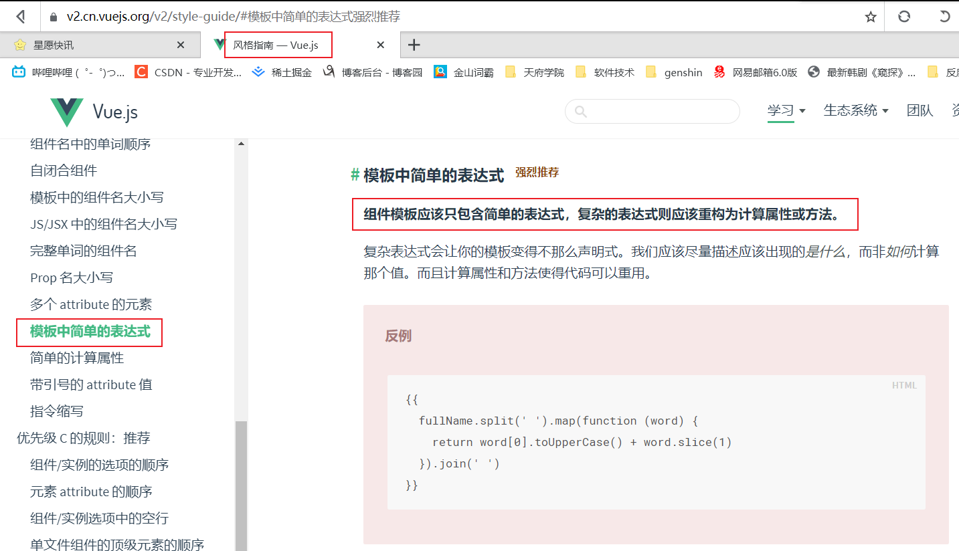Open the 金山词霸 bookmark
The width and height of the screenshot is (959, 551).
point(463,72)
